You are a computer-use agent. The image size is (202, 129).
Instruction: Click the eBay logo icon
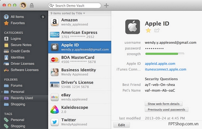click(55, 97)
